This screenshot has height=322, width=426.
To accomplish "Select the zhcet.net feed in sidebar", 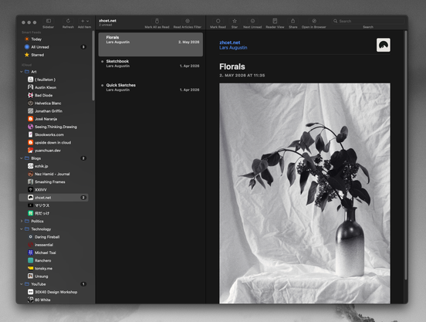I will [54, 198].
